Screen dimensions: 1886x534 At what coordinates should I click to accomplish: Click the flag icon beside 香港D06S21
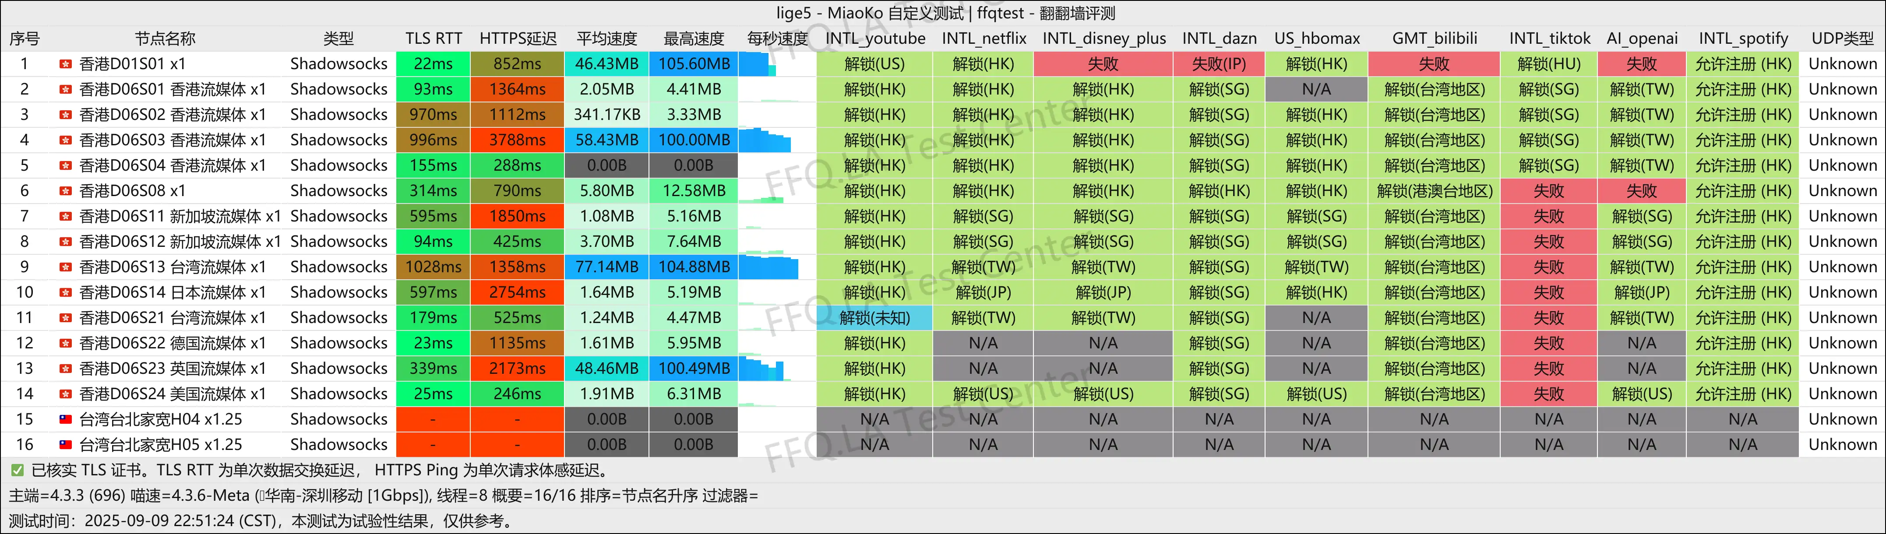point(66,318)
